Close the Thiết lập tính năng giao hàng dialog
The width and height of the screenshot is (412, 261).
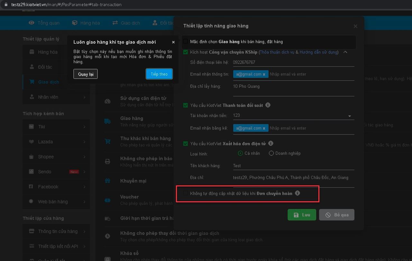pos(355,26)
